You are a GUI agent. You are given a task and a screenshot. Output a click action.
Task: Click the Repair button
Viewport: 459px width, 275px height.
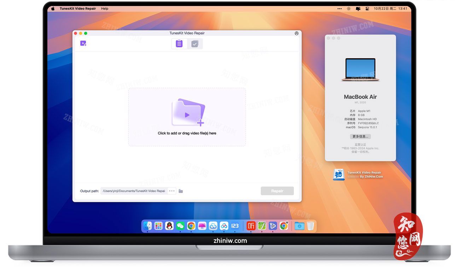[277, 191]
